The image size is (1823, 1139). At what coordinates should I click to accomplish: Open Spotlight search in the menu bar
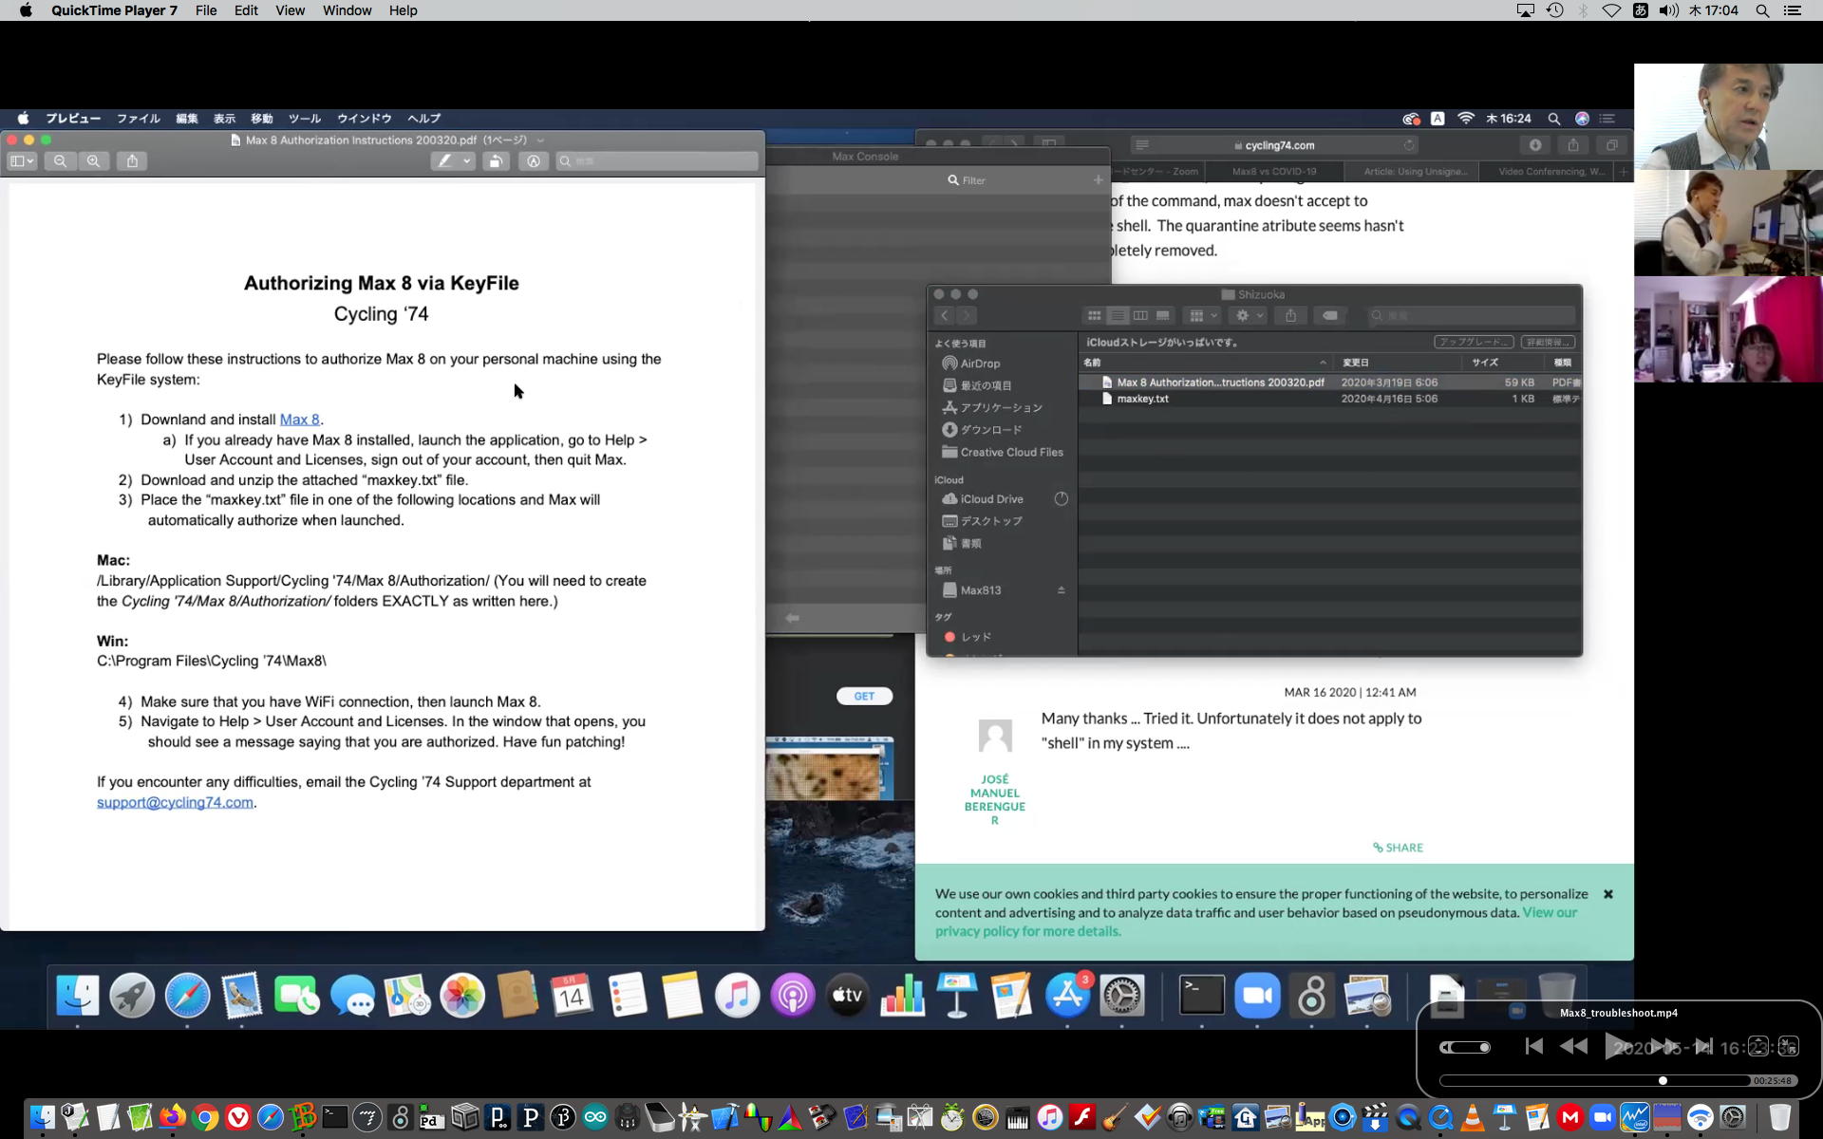click(1762, 10)
